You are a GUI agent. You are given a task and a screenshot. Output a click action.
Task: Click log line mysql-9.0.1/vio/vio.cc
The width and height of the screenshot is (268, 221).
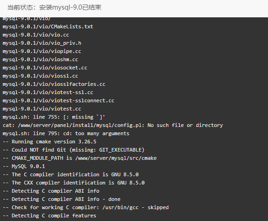pyautogui.click(x=36, y=35)
